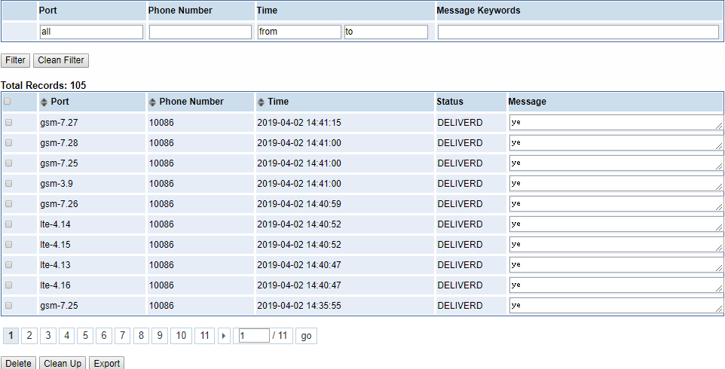Go to page 11

click(205, 336)
